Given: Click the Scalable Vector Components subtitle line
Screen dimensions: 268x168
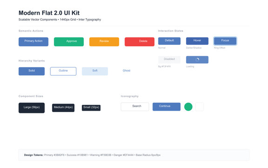Looking at the screenshot, I should click(60, 20).
